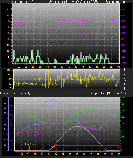The width and height of the screenshot is (133, 158).
Task: Select the 995 barometer axis value
Action: tap(123, 39)
